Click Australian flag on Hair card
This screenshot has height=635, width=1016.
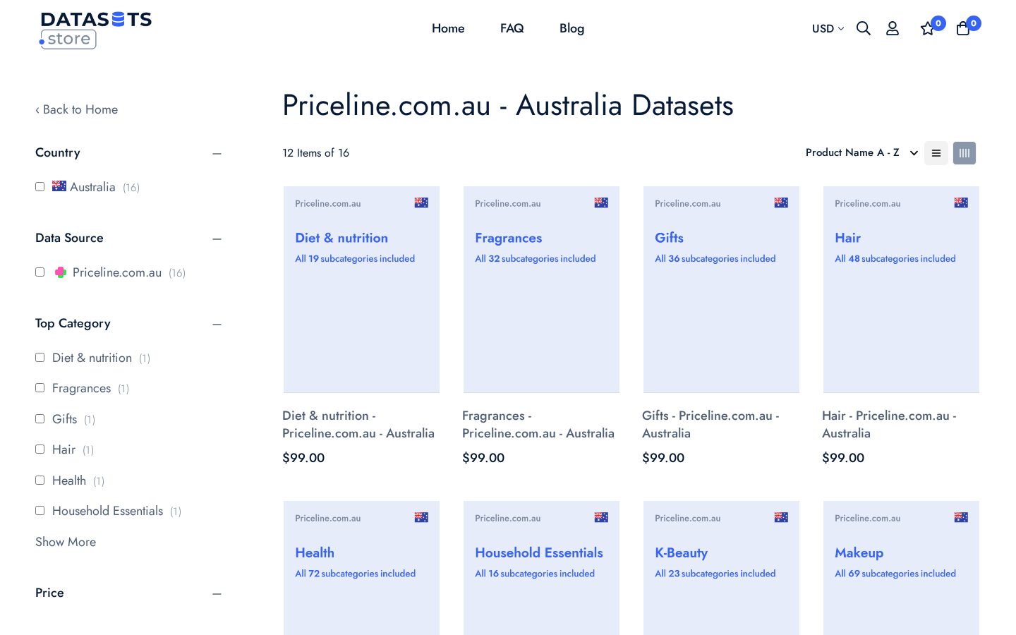(961, 202)
